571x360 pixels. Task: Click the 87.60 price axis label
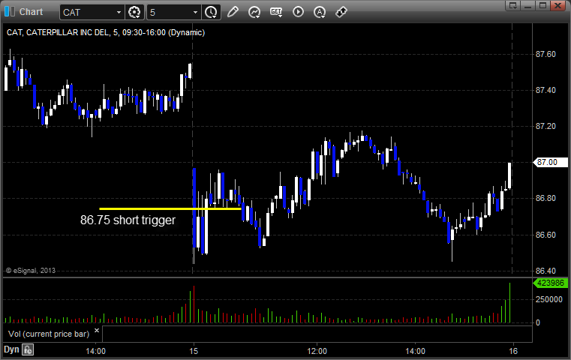tap(545, 54)
